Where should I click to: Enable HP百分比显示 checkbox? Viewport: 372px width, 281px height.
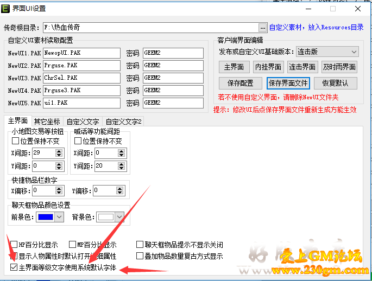click(14, 244)
